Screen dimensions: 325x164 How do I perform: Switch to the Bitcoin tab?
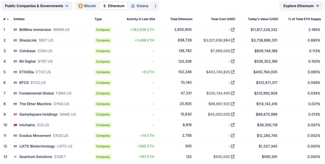point(87,6)
